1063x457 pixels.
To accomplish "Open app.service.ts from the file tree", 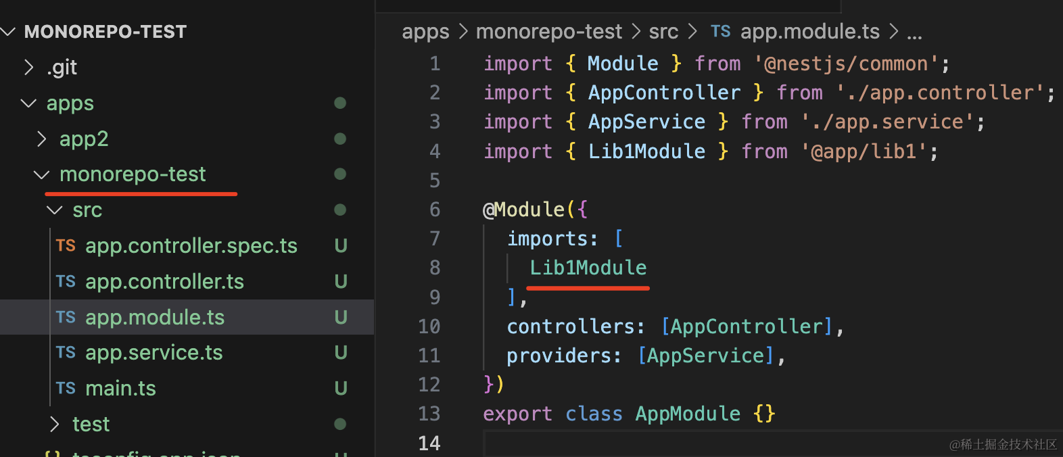I will [x=153, y=352].
